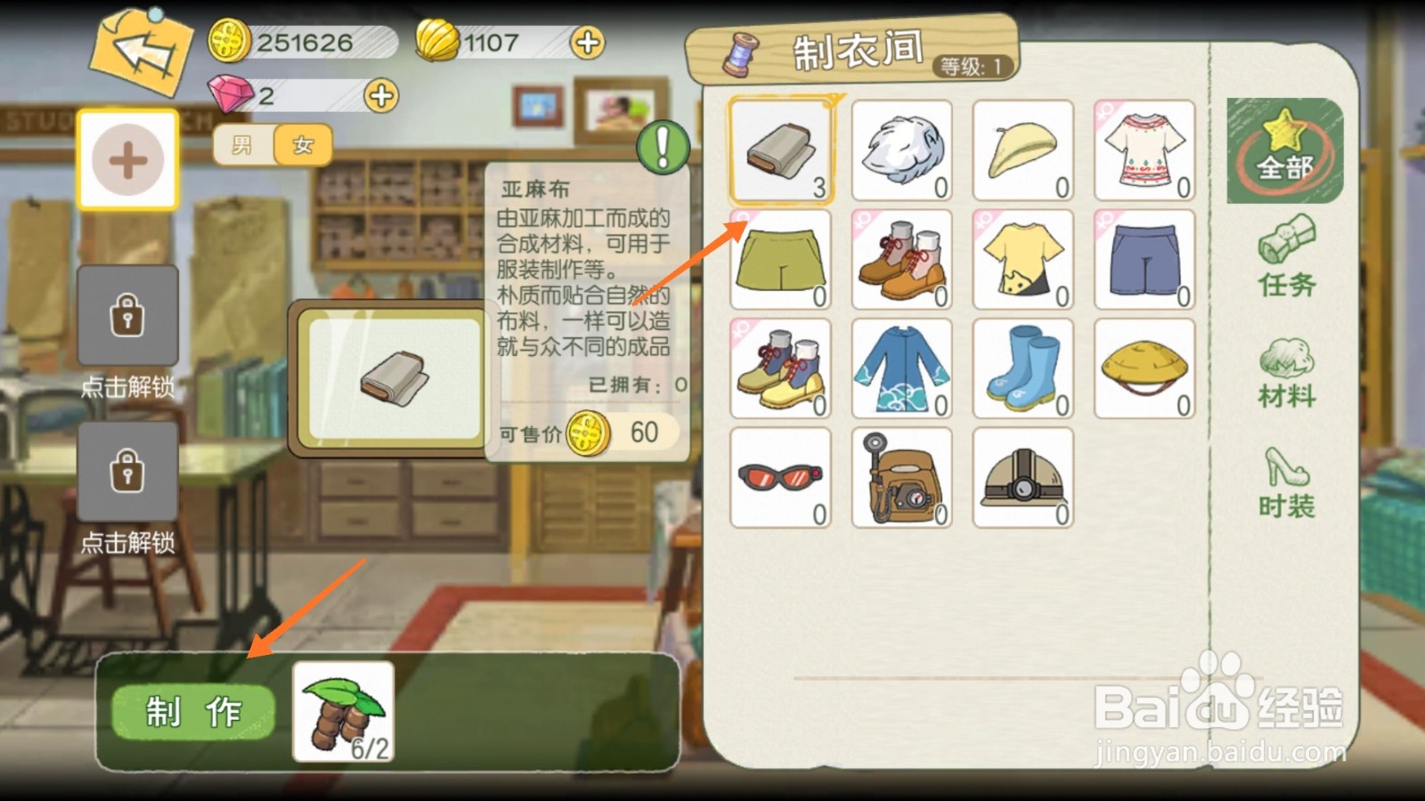Select the blue wave-pattern robe

901,368
